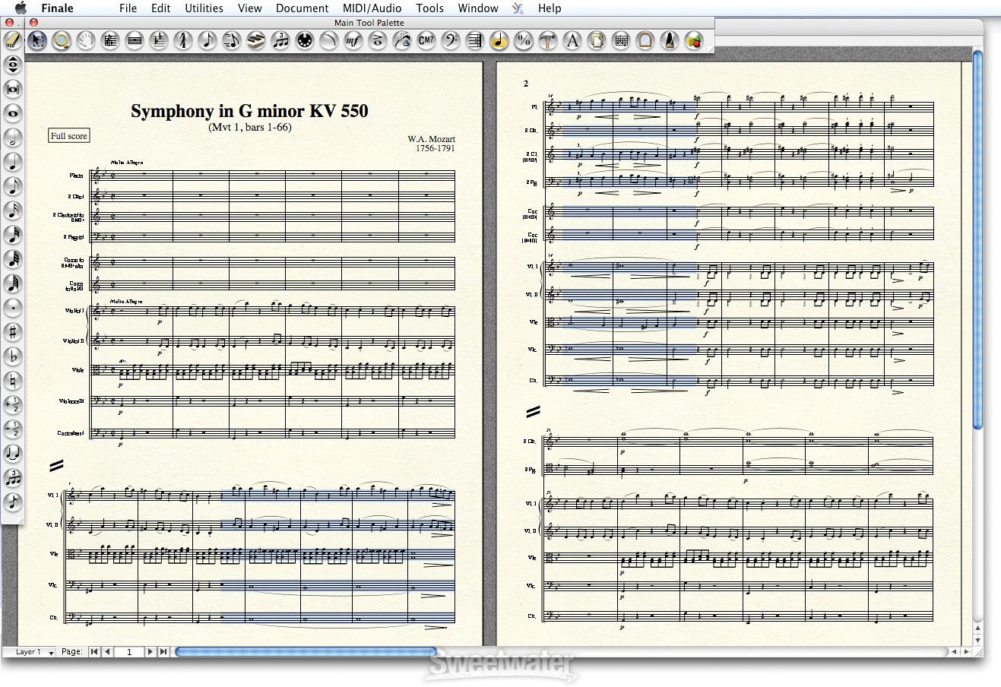
Task: Lower pitch by half step
Action: pyautogui.click(x=13, y=429)
